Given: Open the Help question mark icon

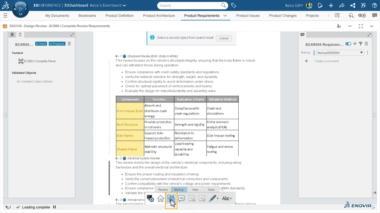Looking at the screenshot, I should click(374, 5).
